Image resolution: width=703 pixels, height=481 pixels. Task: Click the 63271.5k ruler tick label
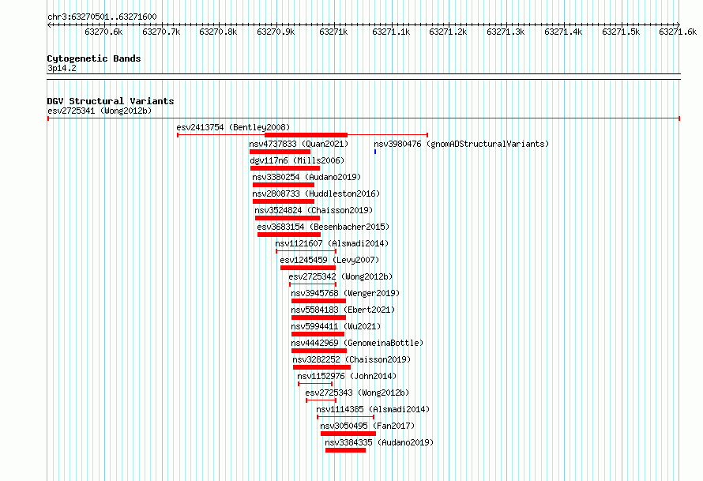(x=621, y=32)
